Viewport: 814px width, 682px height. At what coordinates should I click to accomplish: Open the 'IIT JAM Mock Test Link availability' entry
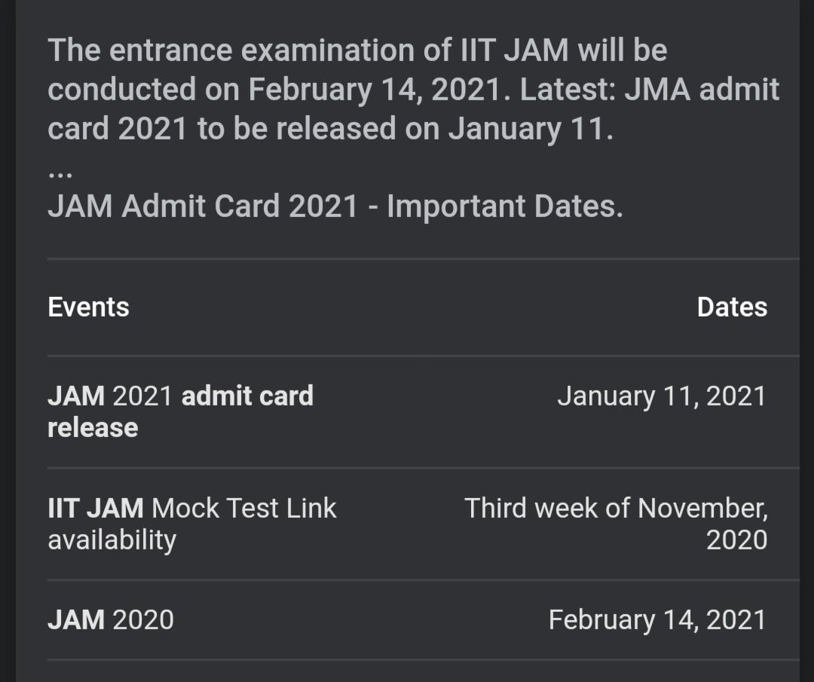[191, 524]
